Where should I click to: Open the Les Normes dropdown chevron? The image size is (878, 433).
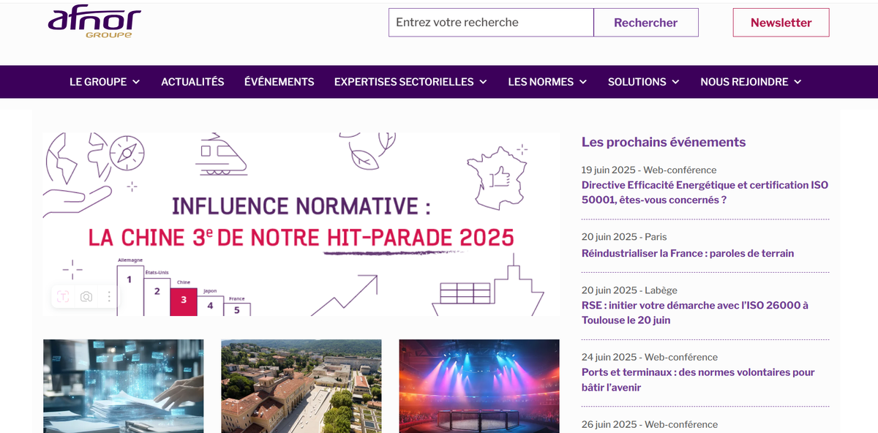pos(583,82)
